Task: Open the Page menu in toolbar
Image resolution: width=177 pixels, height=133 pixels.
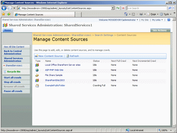Action: pos(153,14)
